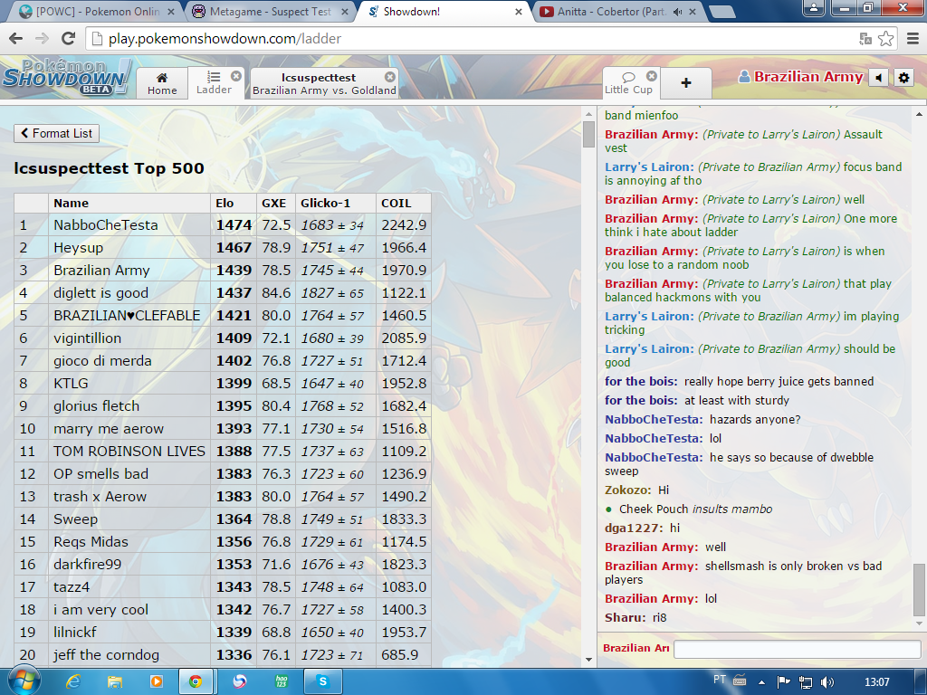This screenshot has height=695, width=927.
Task: Click the chat panel scrollbar thumb
Action: (x=919, y=589)
